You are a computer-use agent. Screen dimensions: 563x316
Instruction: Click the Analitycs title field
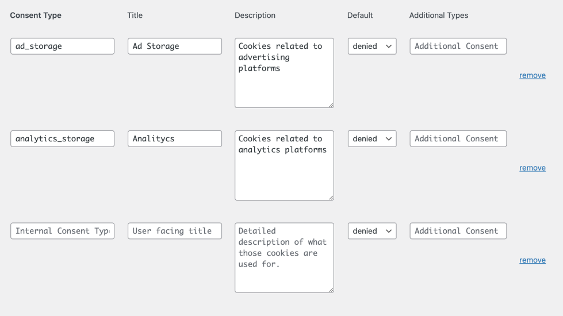click(174, 139)
